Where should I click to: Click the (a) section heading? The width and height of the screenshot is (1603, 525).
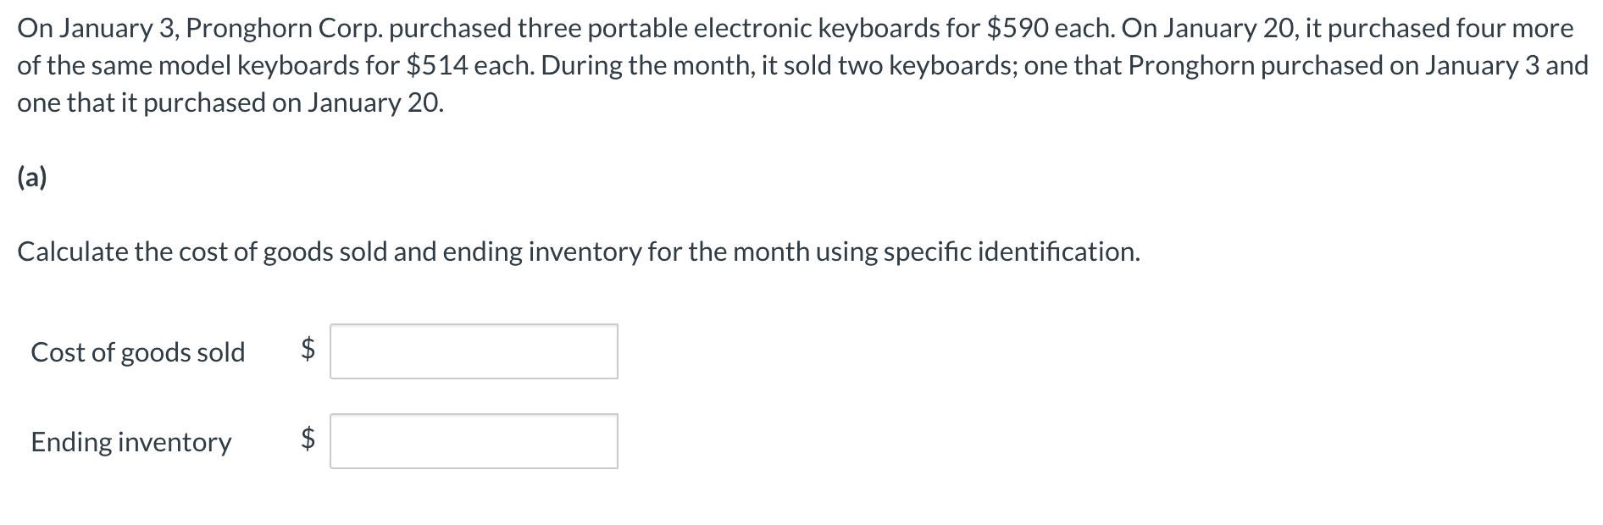[x=31, y=177]
